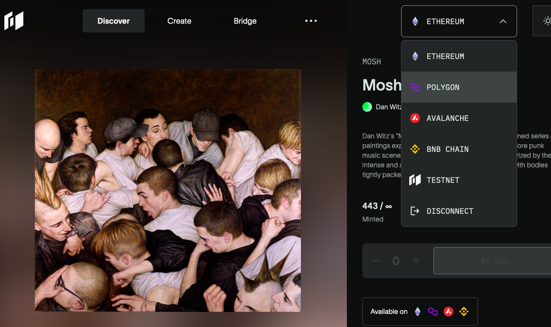Click Polygon icon in Available on

coord(433,312)
